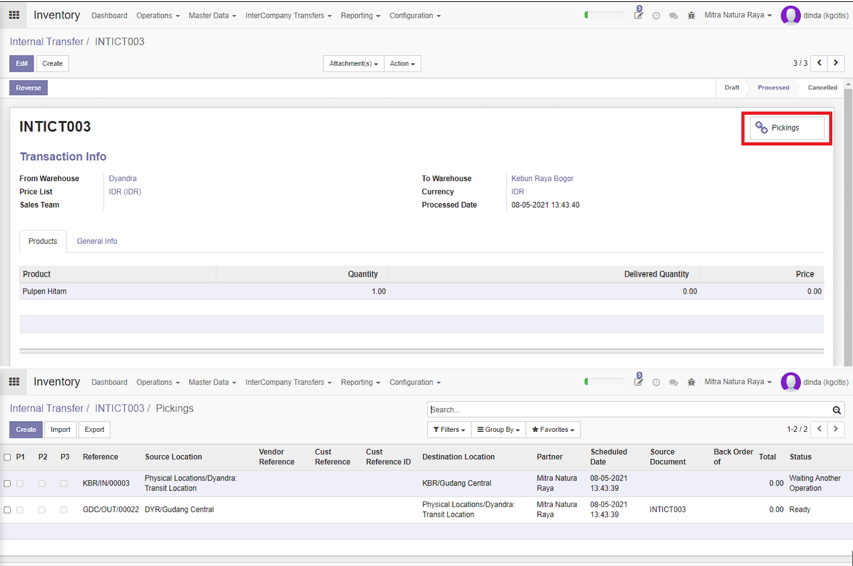Screen dimensions: 853x566
Task: Expand Action dropdown
Action: [402, 63]
